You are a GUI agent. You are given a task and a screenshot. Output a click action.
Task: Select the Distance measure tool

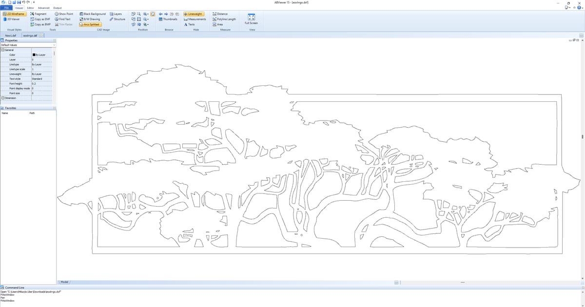[221, 14]
